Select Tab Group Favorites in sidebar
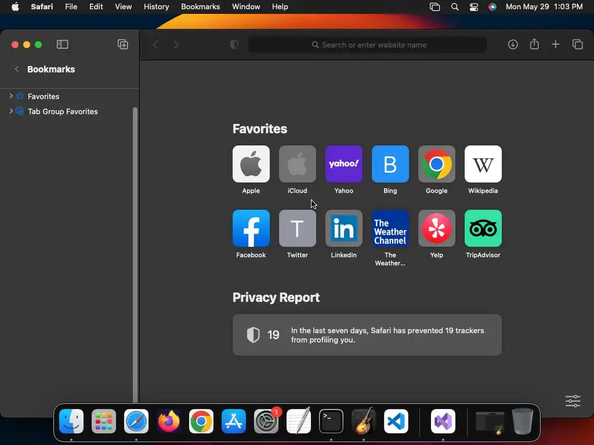The height and width of the screenshot is (445, 594). [x=63, y=111]
